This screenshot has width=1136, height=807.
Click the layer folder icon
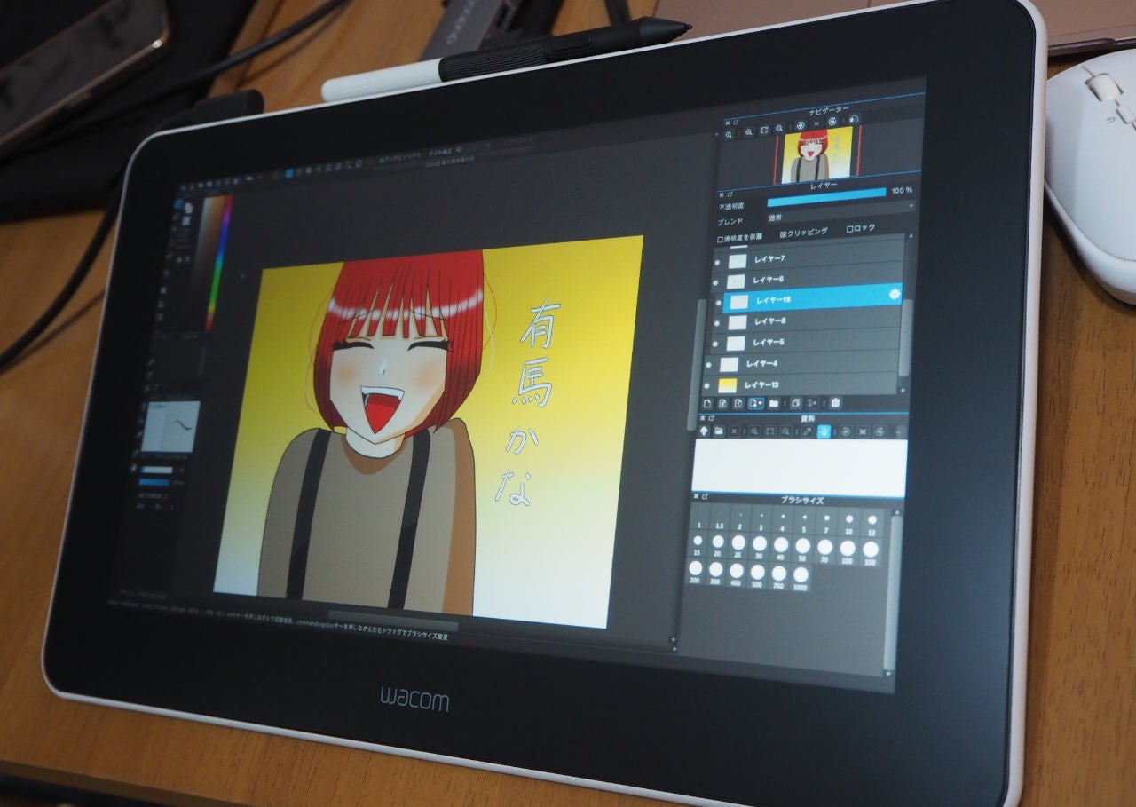tap(774, 403)
